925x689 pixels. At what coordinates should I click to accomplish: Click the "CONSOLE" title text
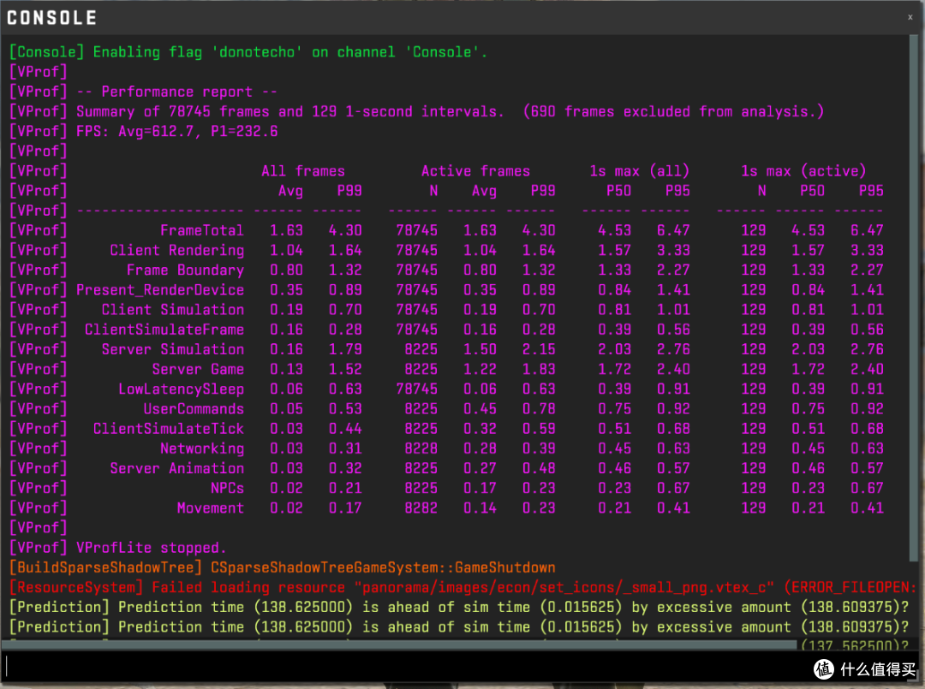click(x=52, y=18)
